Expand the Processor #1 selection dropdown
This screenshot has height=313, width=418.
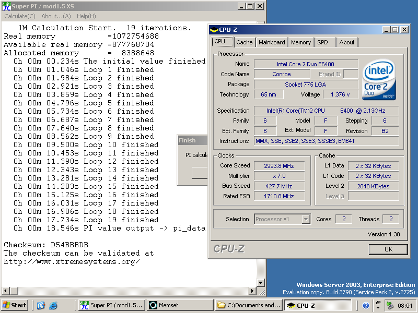click(306, 219)
